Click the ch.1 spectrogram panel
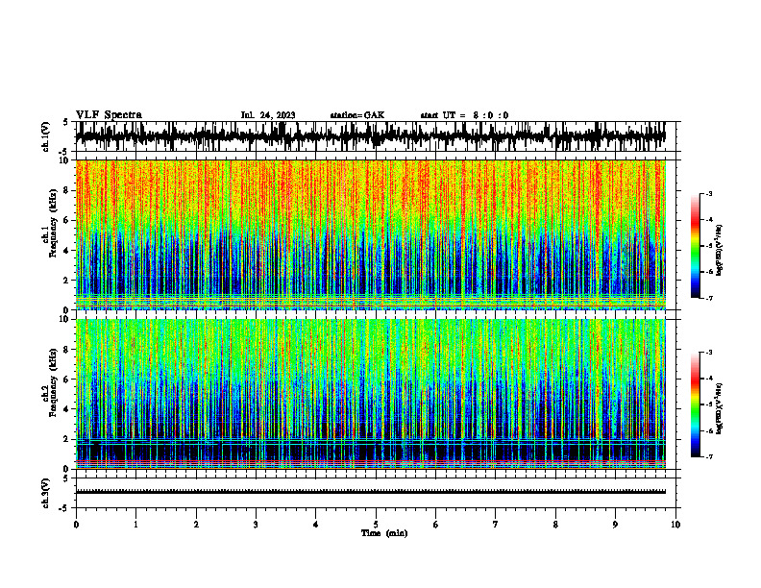Viewport: 761px width, 588px height. pos(370,234)
